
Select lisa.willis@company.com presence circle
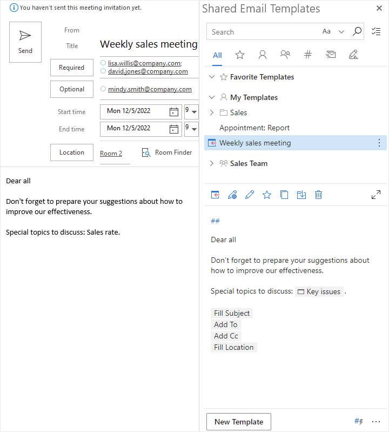[x=103, y=63]
